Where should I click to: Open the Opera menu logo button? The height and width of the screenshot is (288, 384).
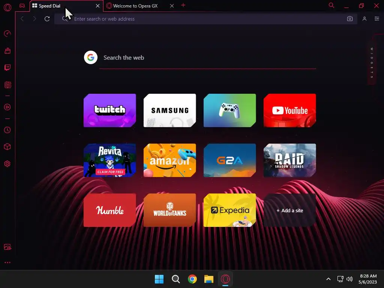pyautogui.click(x=7, y=7)
